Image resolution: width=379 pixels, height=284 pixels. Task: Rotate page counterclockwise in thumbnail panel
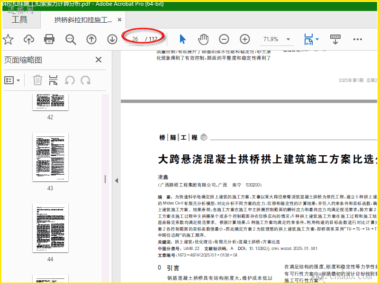pos(70,80)
